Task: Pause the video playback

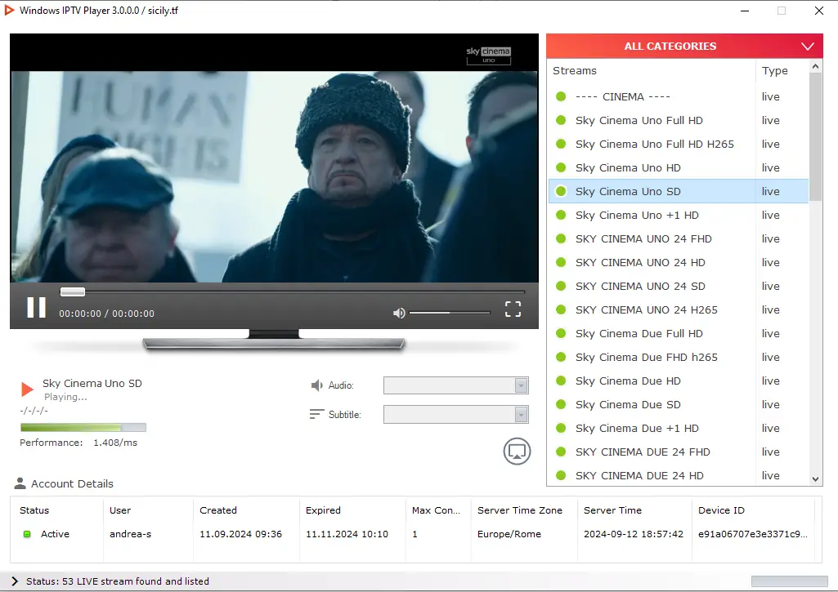Action: pos(36,308)
